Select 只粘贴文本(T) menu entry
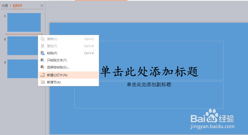The image size is (248, 135). point(69,60)
